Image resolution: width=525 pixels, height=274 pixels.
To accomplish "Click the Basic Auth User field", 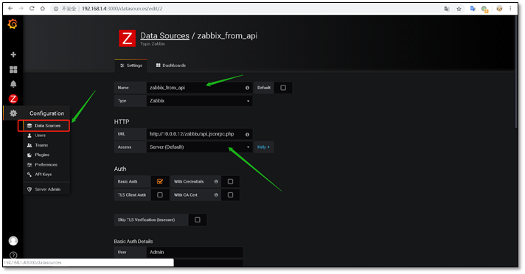I will tap(195, 252).
